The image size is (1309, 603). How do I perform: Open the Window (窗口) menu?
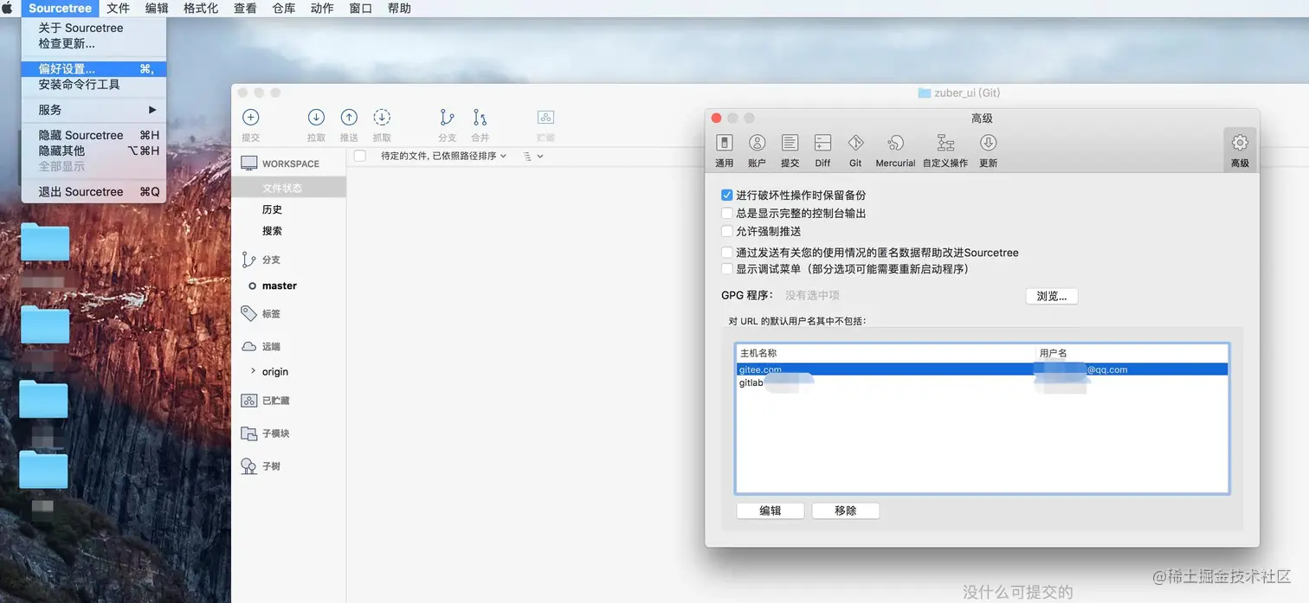point(361,8)
